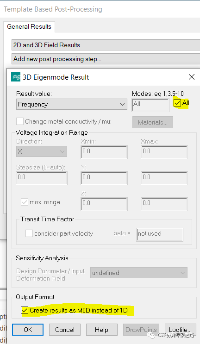Switch to the General Results tab
Viewport: 200px width, 344px height.
pyautogui.click(x=29, y=26)
